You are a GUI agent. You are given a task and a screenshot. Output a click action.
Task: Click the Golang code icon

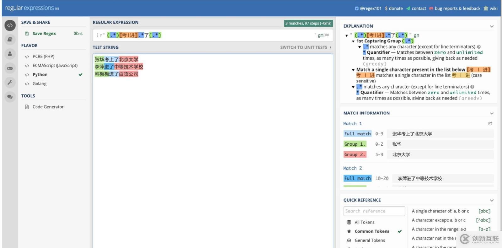point(27,84)
